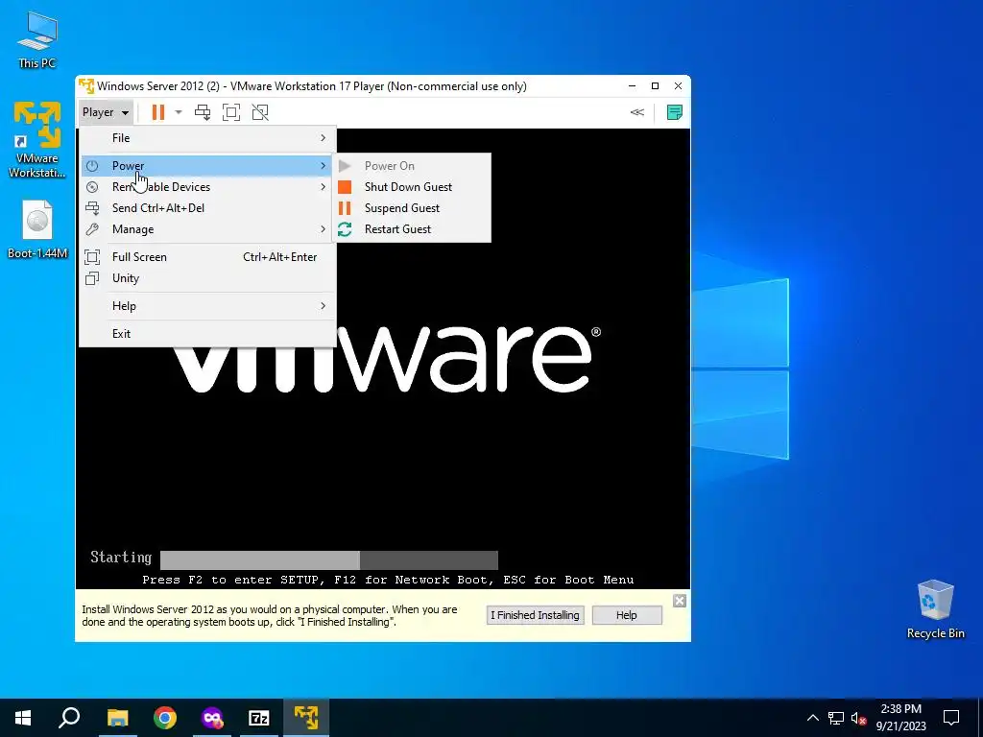Click VMware Player taskbar button
The width and height of the screenshot is (983, 737).
click(306, 718)
